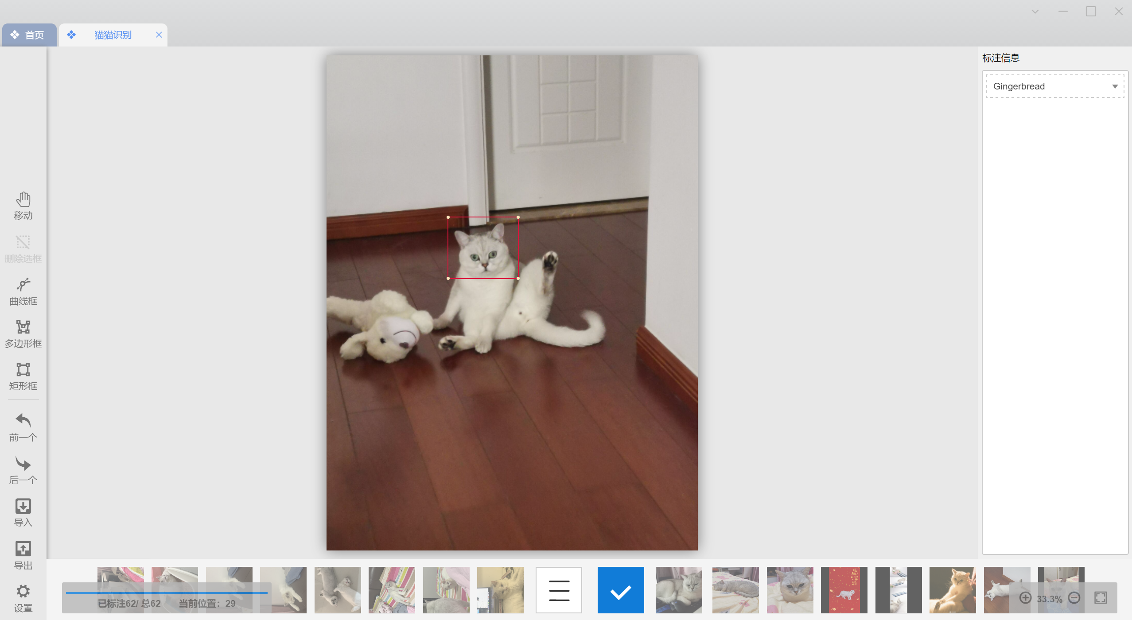This screenshot has width=1132, height=620.
Task: Select the 曲线框 curve tool
Action: pyautogui.click(x=23, y=291)
